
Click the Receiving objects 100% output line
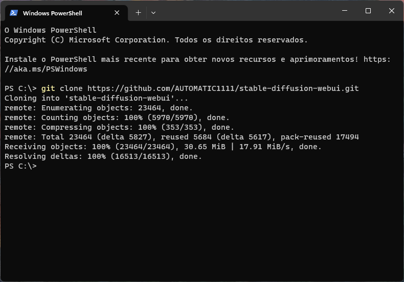tap(163, 147)
